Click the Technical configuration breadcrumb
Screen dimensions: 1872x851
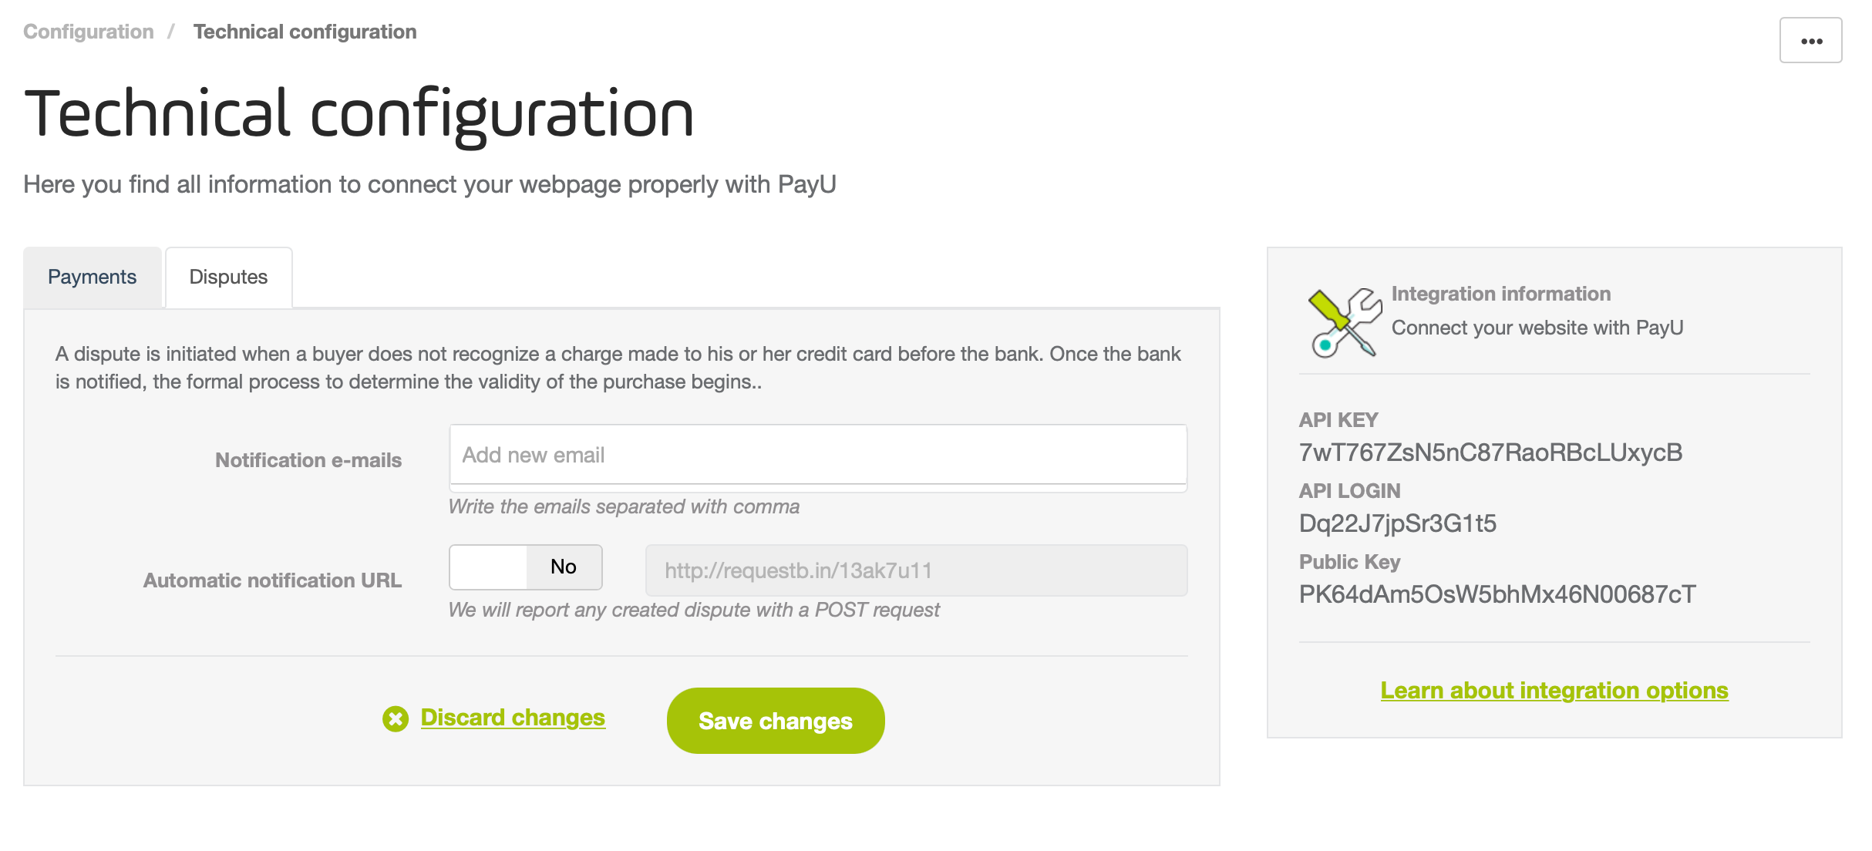(x=305, y=32)
